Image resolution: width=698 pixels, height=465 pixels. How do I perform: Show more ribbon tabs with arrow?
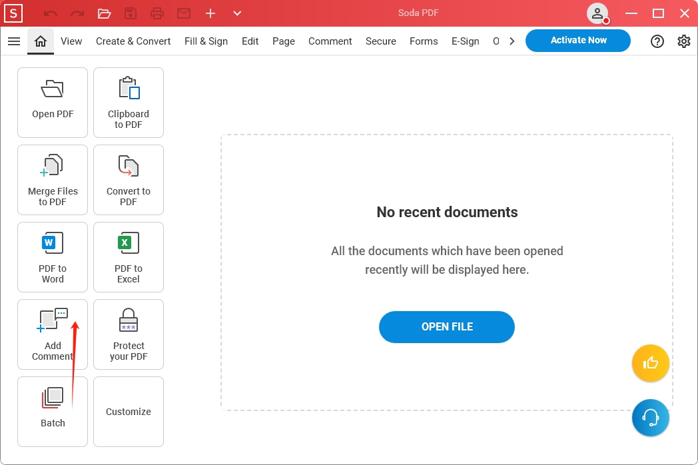coord(512,41)
